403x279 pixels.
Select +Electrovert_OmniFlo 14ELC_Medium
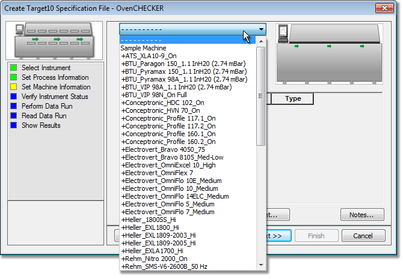pos(188,196)
